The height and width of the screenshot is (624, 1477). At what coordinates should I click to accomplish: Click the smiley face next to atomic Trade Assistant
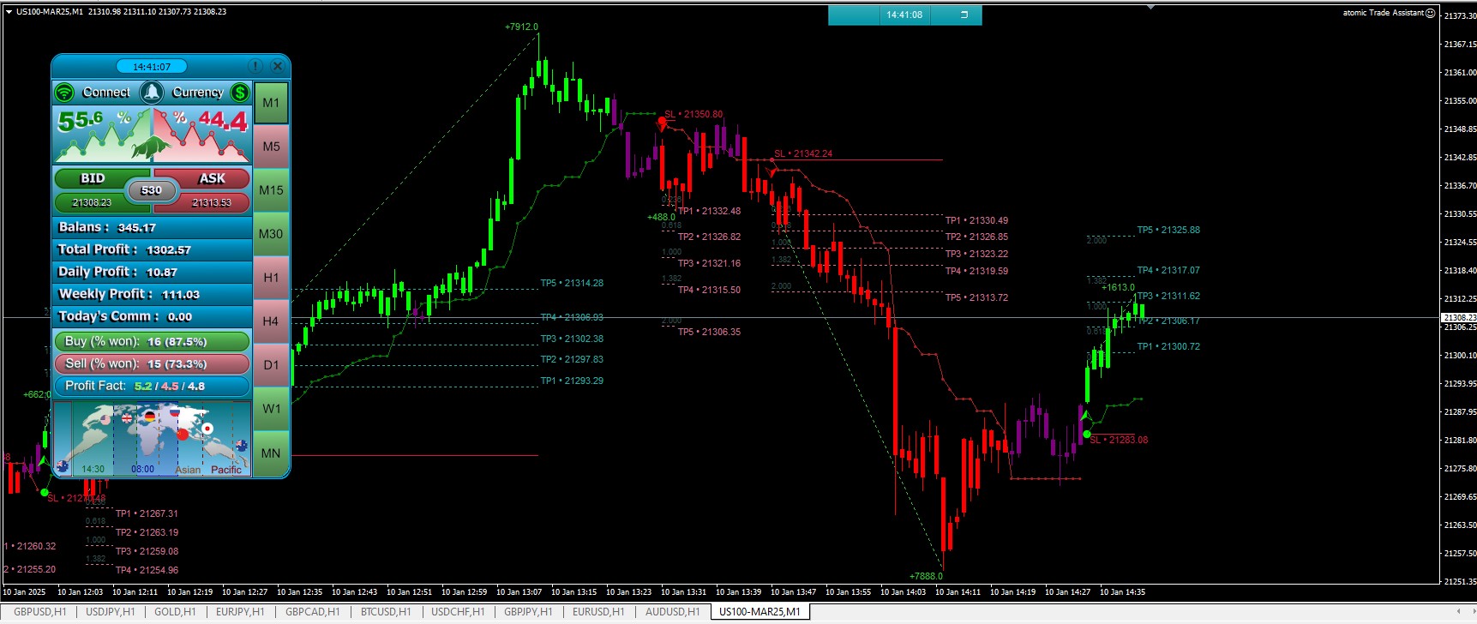coord(1430,13)
